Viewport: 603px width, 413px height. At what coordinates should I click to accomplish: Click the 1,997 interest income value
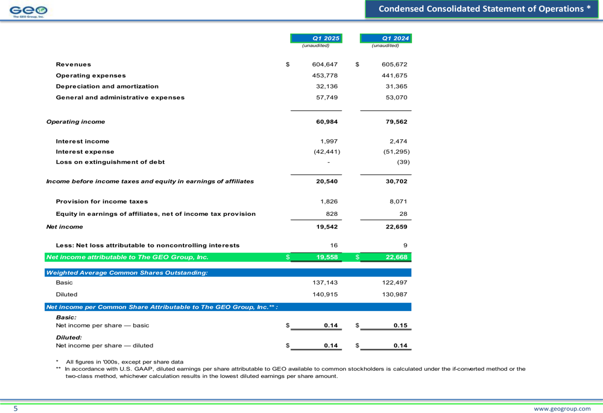329,142
